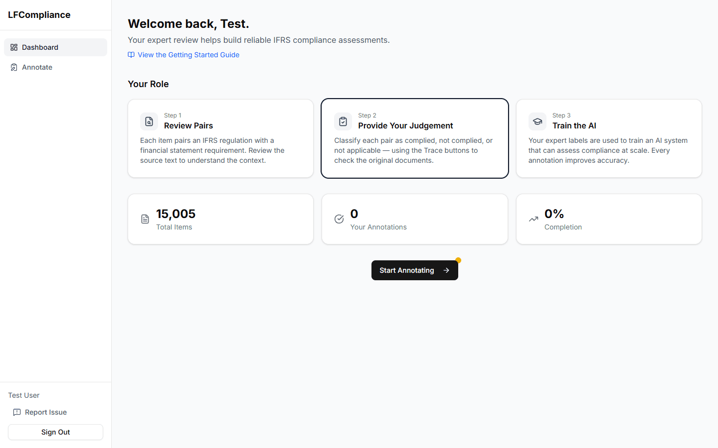Click the graduation cap icon on Train the AI card
This screenshot has width=718, height=448.
(538, 121)
